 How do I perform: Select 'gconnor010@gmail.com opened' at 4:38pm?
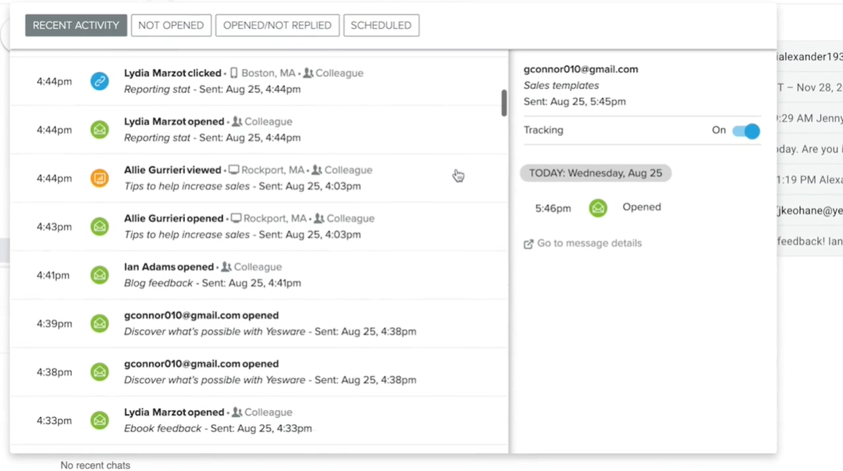(x=201, y=363)
